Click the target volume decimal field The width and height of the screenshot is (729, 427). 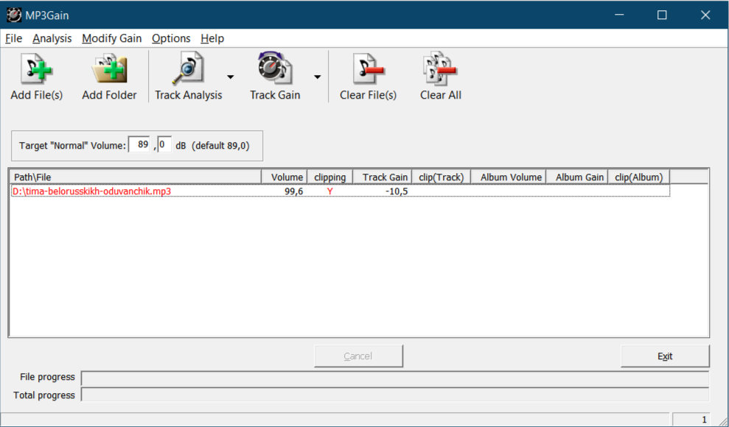164,145
